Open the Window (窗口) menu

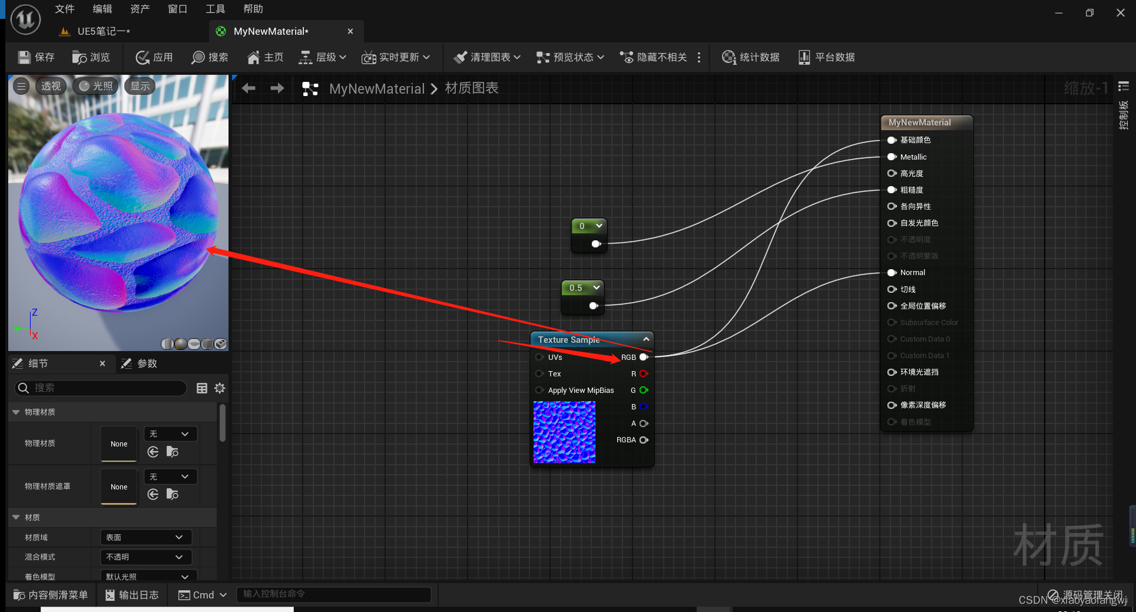[x=177, y=9]
